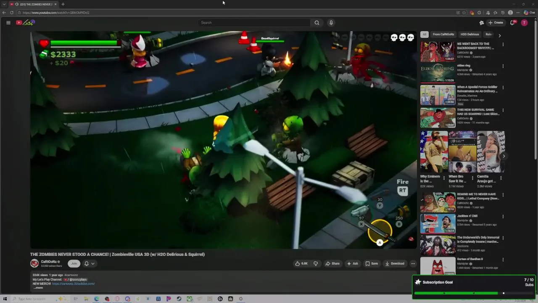The height and width of the screenshot is (303, 538).
Task: Click the magnifier search button
Action: click(317, 23)
